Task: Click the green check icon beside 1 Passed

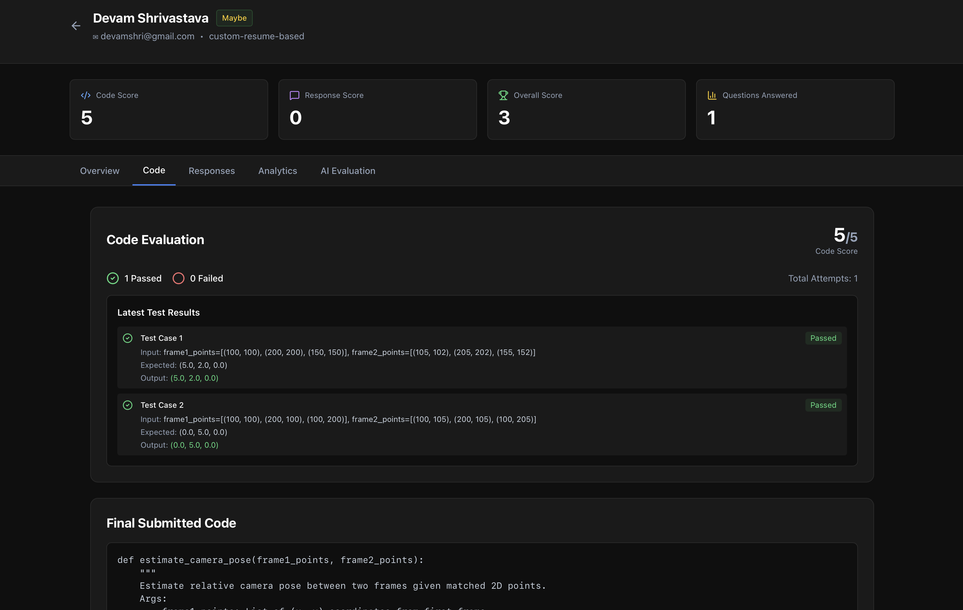Action: point(113,278)
